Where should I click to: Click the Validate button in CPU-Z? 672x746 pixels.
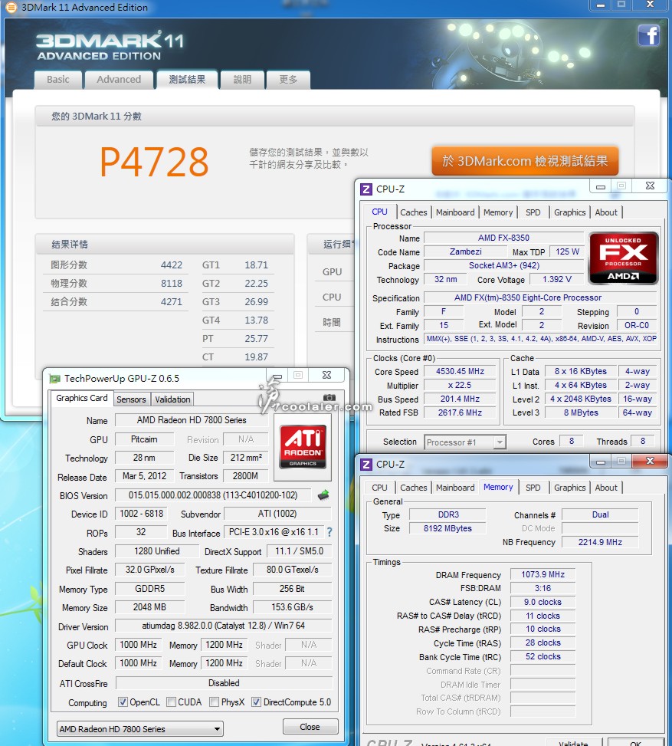(574, 742)
